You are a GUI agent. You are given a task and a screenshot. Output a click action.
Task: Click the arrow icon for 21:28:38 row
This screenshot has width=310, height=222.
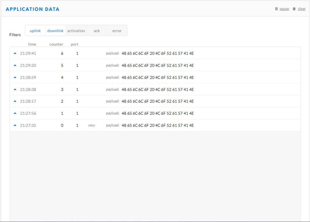click(15, 89)
